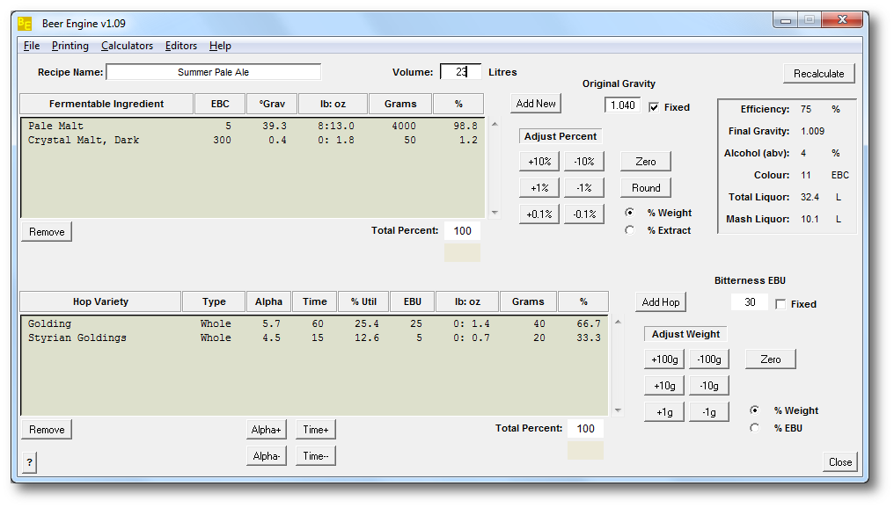
Task: Remove the selected hop
Action: (x=47, y=430)
